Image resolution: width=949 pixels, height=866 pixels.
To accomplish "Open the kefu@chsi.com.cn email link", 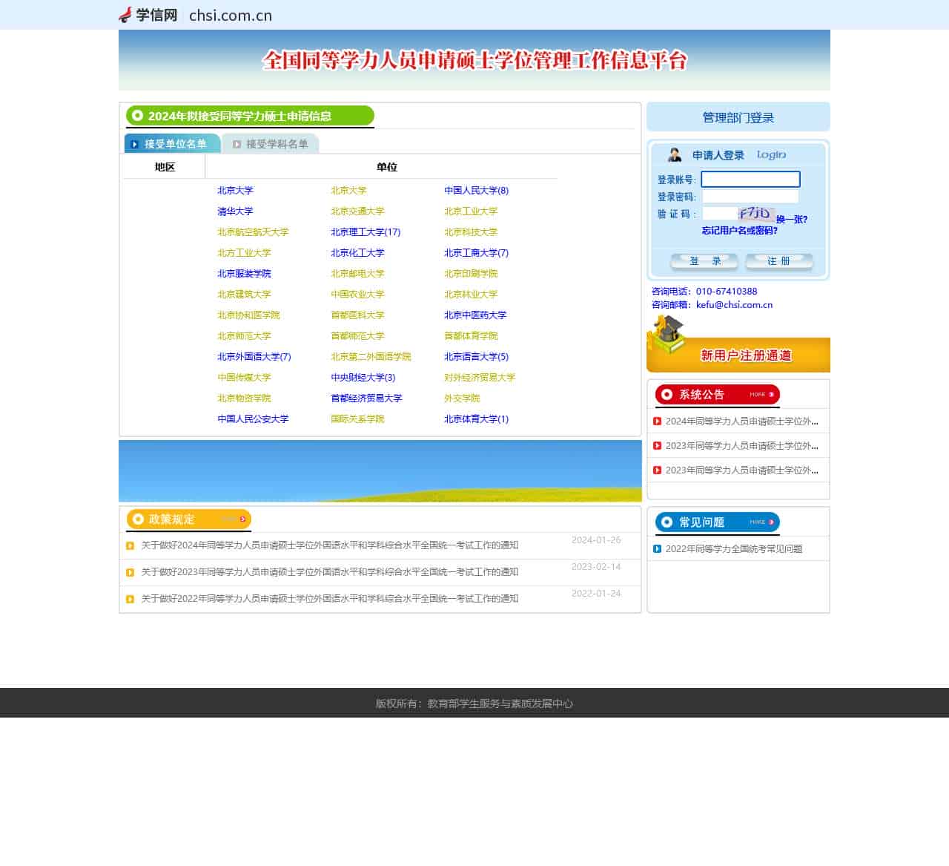I will [x=734, y=305].
